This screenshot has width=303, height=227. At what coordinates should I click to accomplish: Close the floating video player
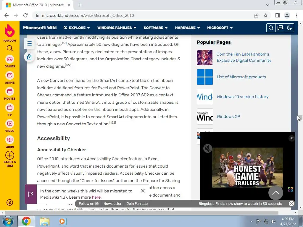[292, 138]
